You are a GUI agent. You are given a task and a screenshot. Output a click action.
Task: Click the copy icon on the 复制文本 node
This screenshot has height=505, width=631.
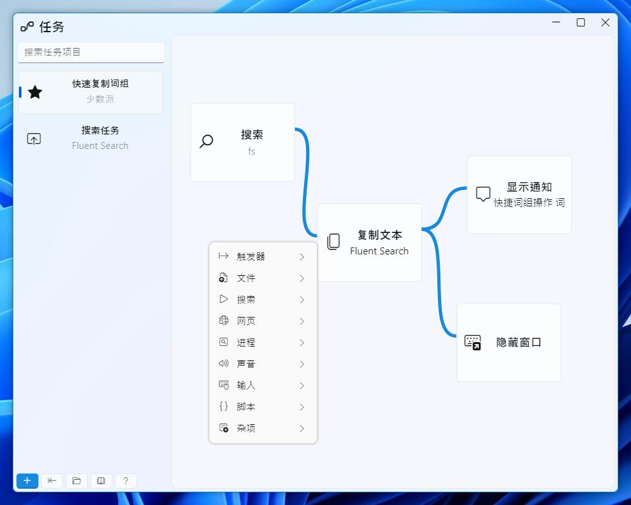pos(333,242)
